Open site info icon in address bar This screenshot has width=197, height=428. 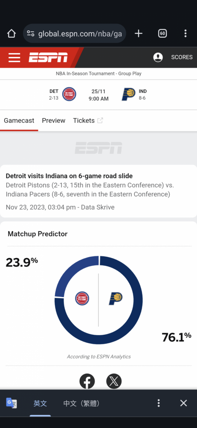point(31,33)
